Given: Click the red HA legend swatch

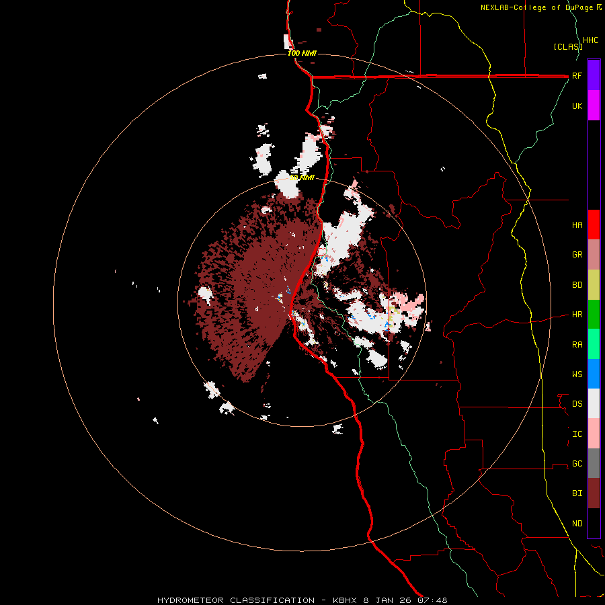Looking at the screenshot, I should (x=594, y=225).
